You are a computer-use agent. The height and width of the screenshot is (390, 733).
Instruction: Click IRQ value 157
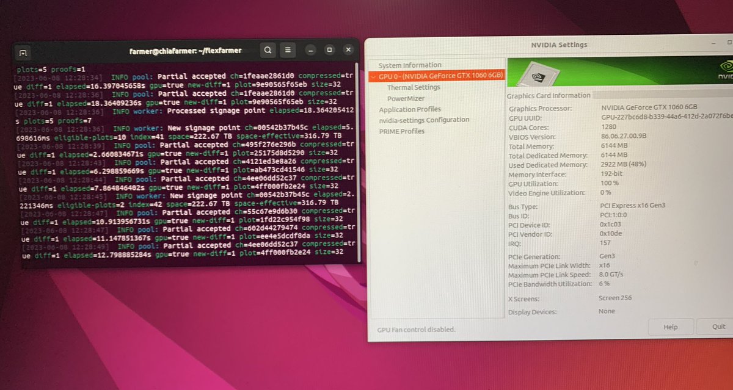(x=607, y=244)
